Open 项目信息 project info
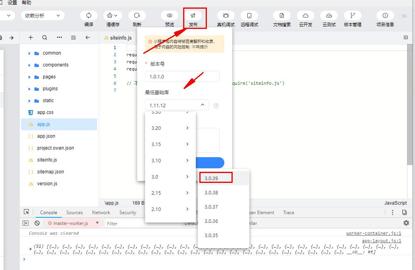415x270 pixels. 385,15
